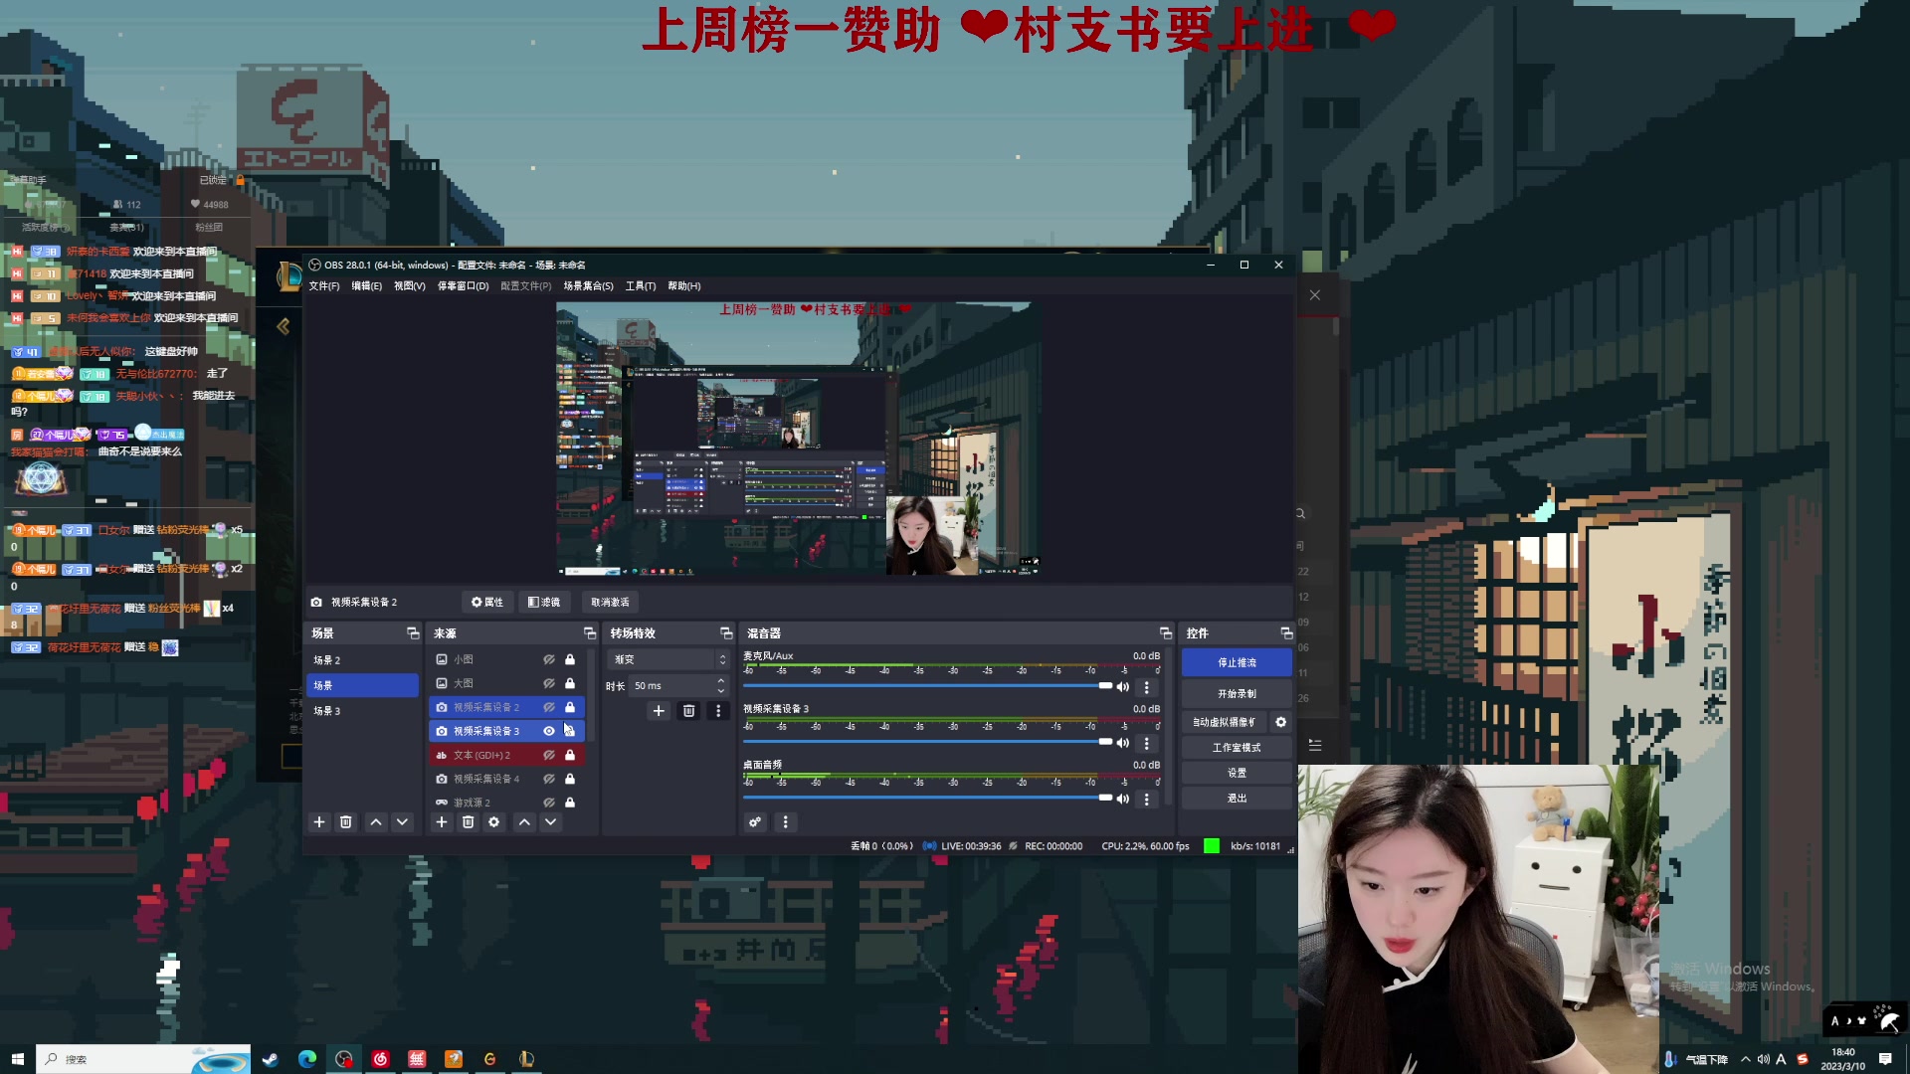Open the 场景集合(S) menu

(x=589, y=286)
